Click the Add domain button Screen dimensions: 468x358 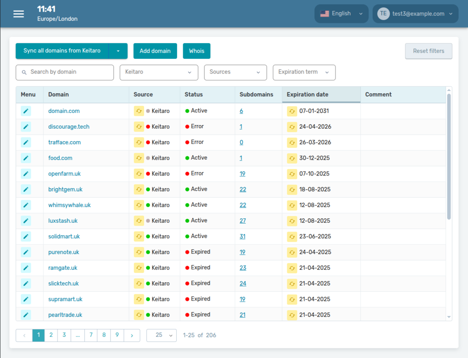[155, 51]
